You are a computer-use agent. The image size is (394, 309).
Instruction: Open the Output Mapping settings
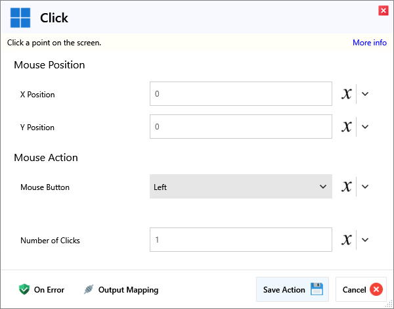(127, 289)
